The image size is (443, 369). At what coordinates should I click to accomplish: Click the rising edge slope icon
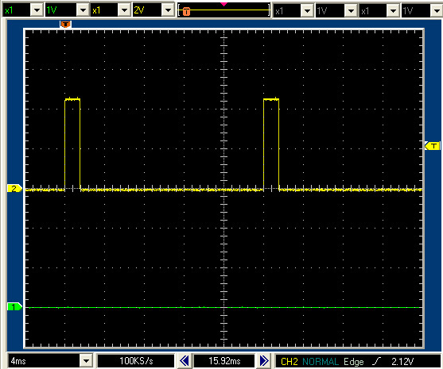pos(376,361)
